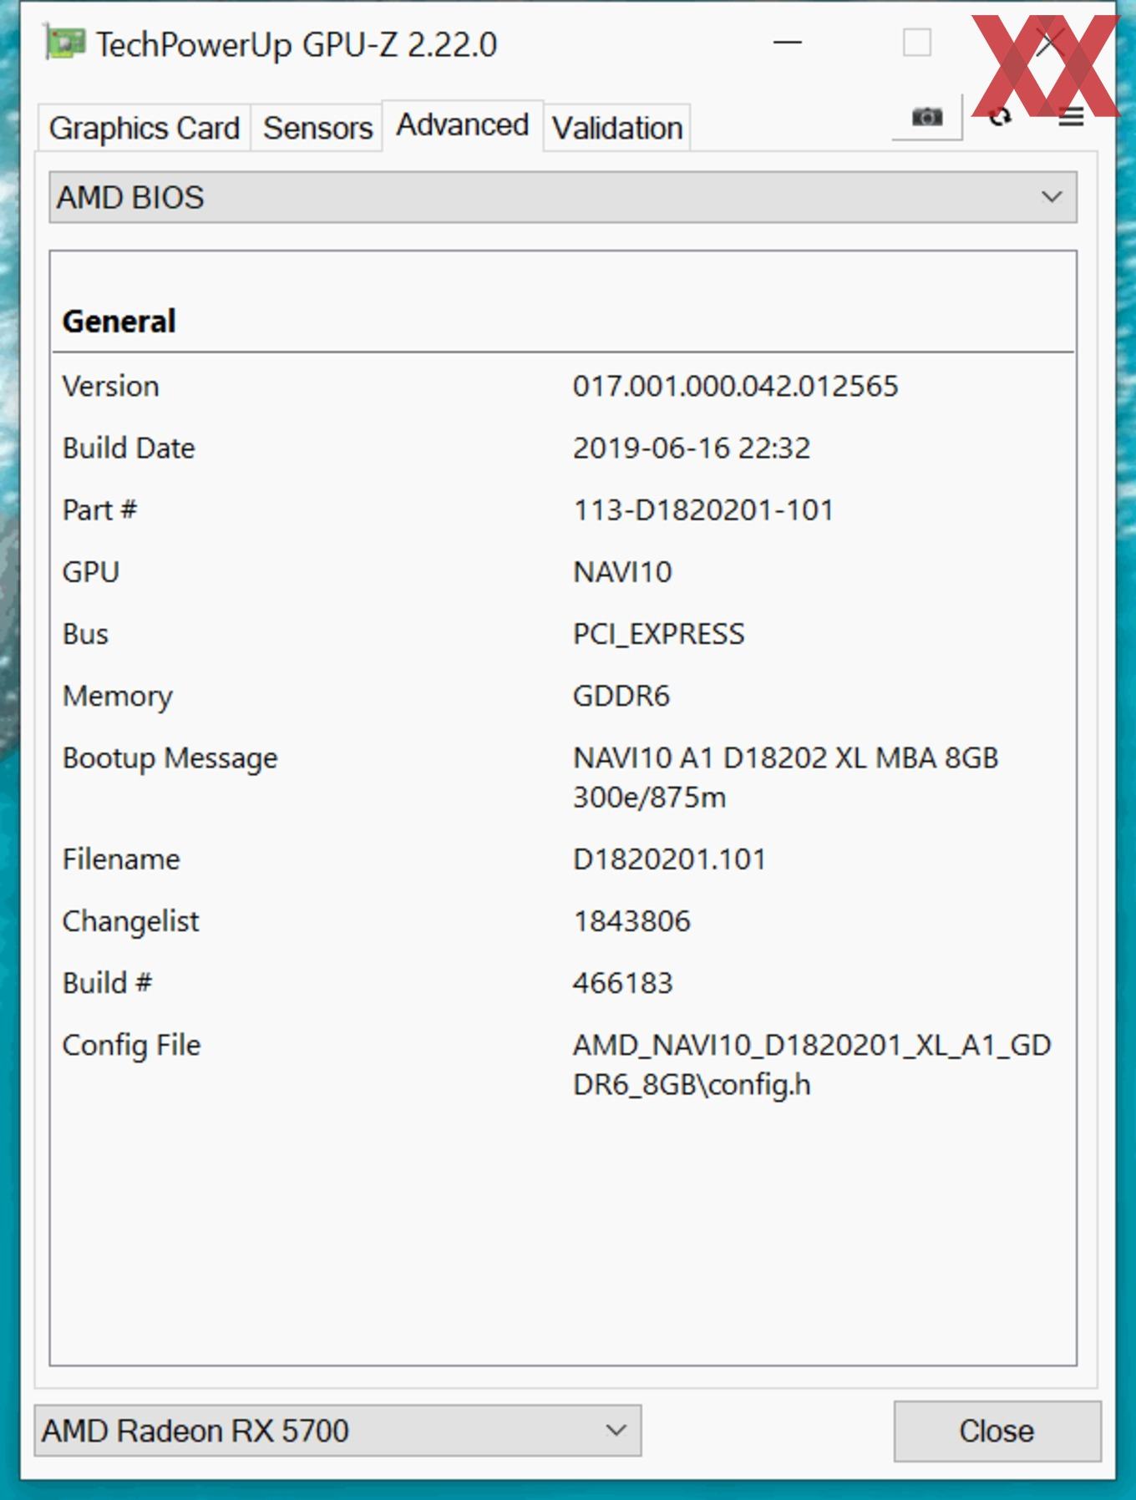
Task: Go to the Validation tab
Action: pyautogui.click(x=617, y=128)
